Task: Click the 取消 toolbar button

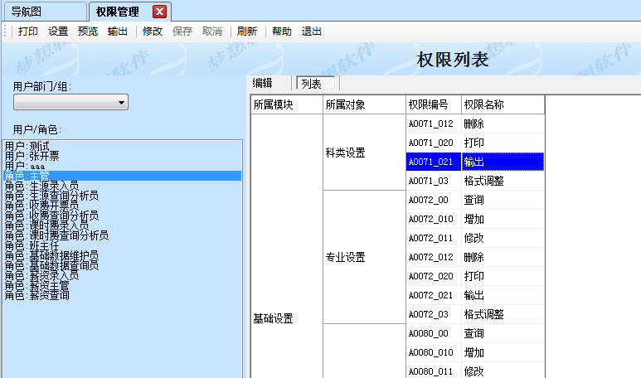Action: pos(212,31)
